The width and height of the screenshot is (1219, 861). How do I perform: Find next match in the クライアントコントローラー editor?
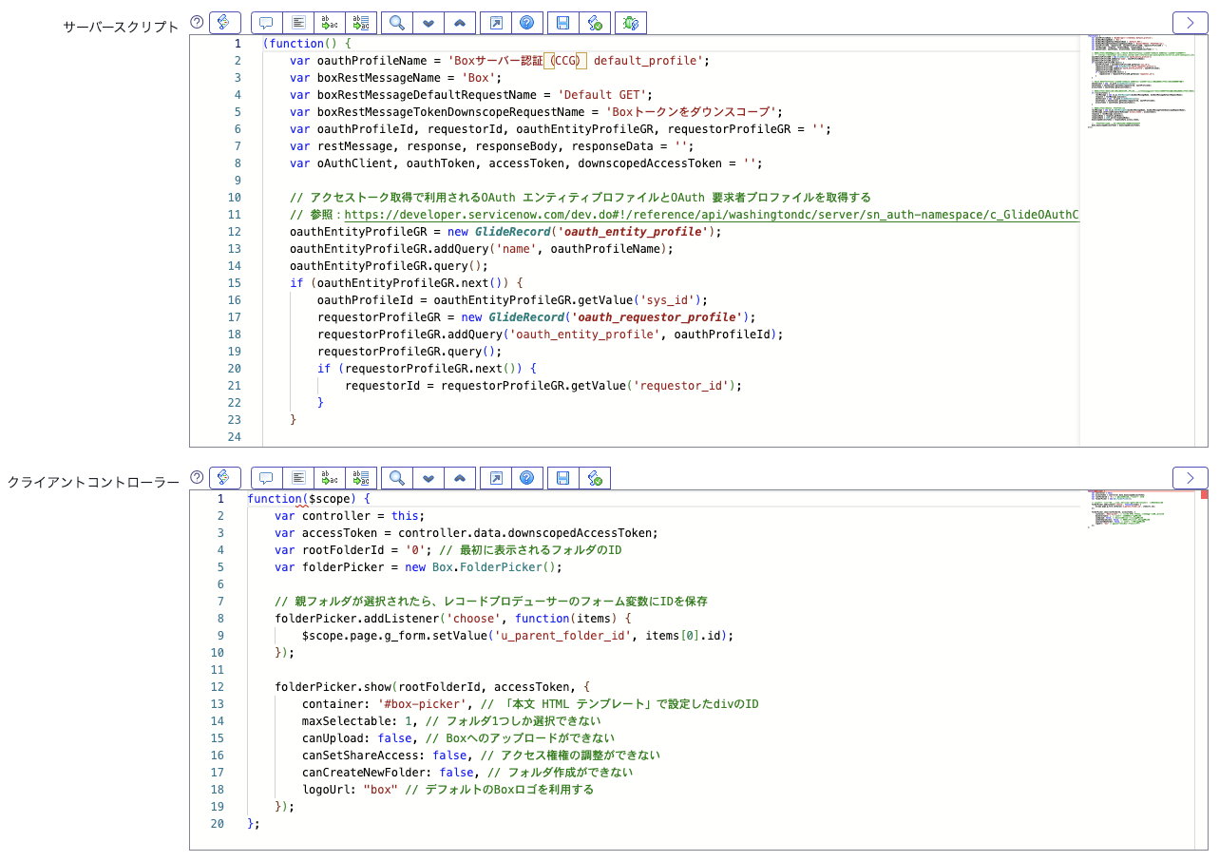429,477
